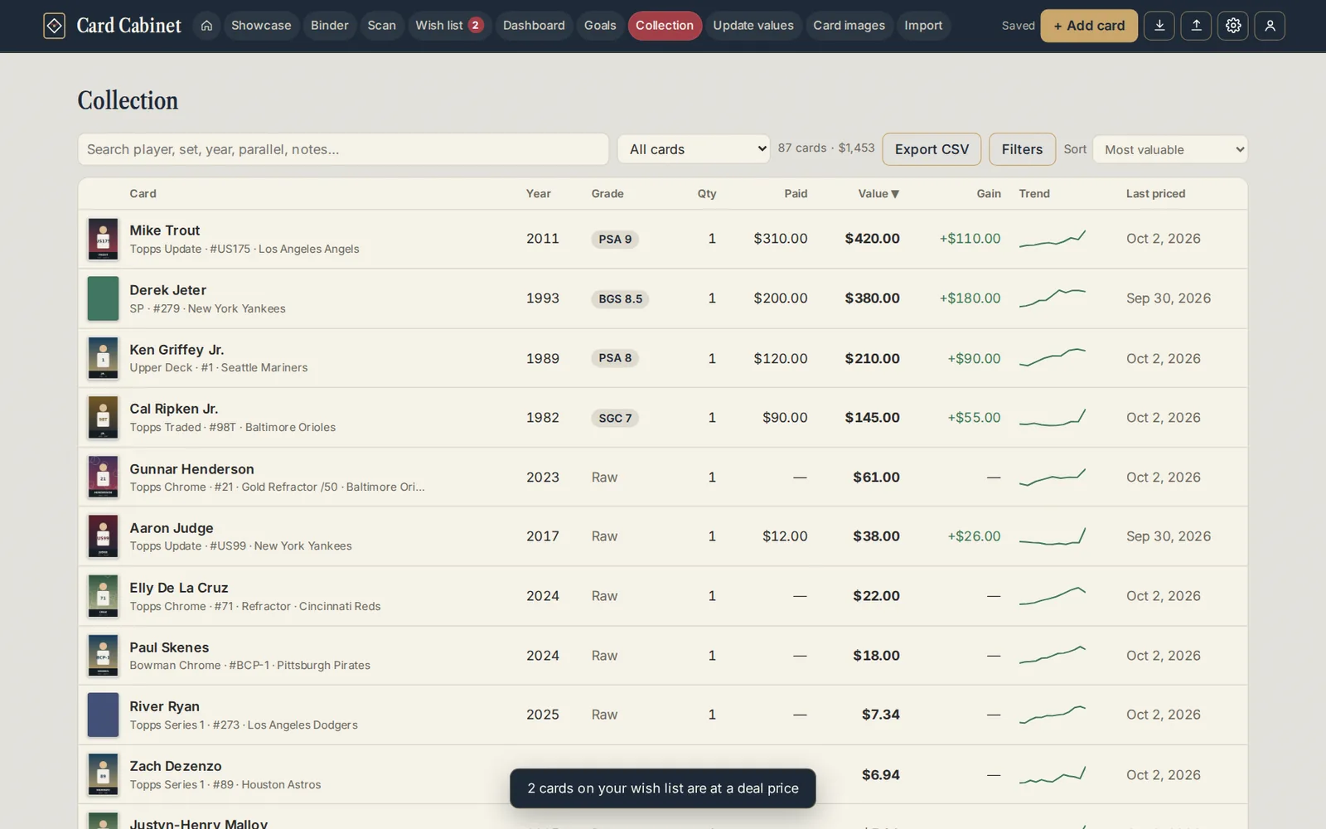Open settings via the gear icon
Viewport: 1326px width, 829px height.
pyautogui.click(x=1233, y=26)
